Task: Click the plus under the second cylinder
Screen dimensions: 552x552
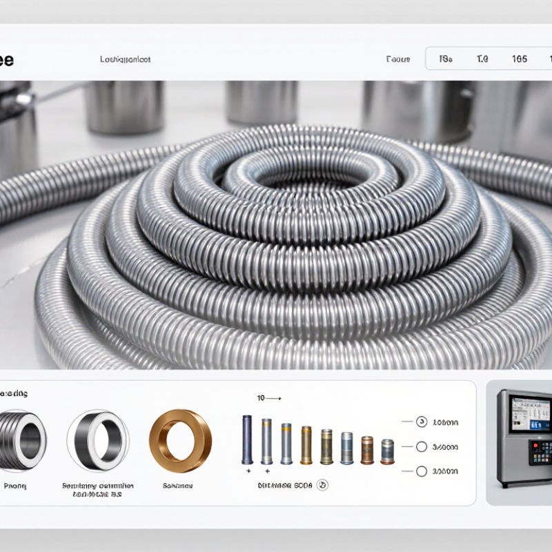Action: coord(267,471)
